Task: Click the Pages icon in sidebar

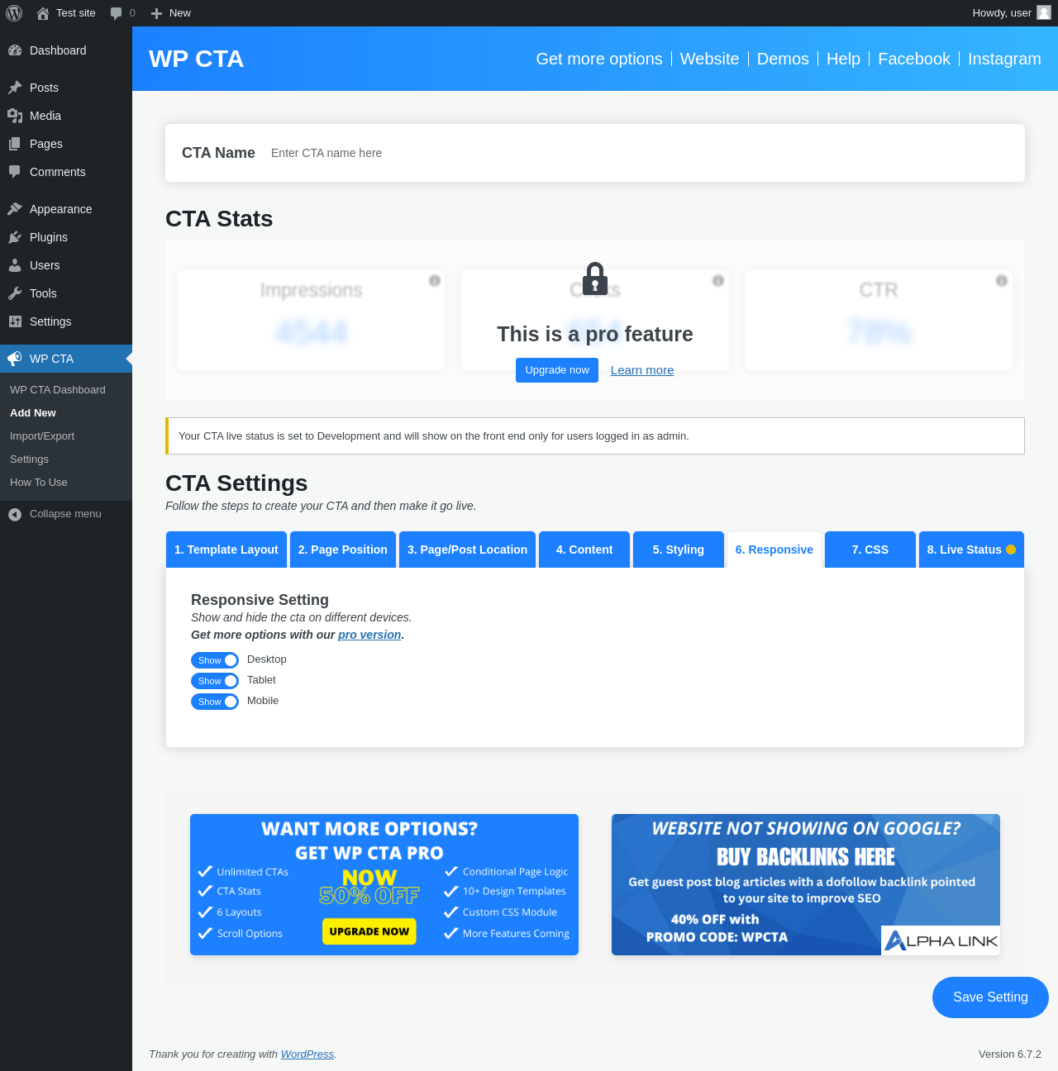Action: click(x=15, y=144)
